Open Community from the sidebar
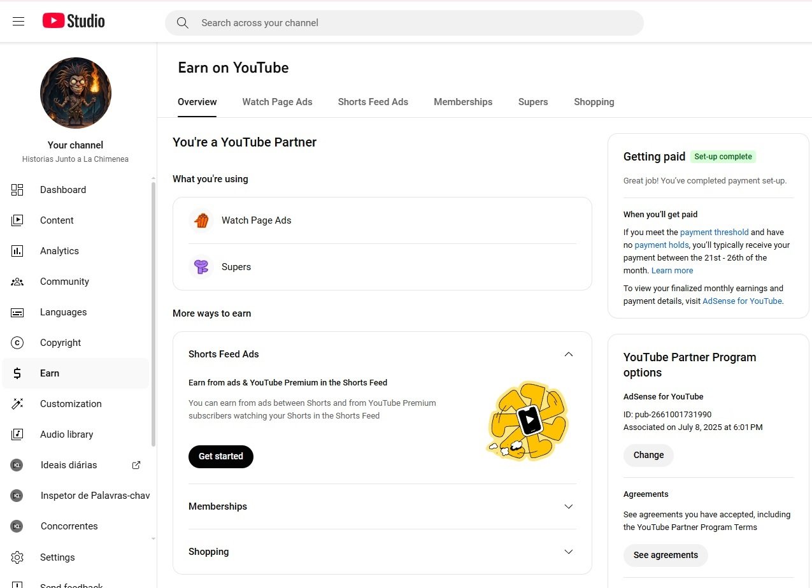This screenshot has height=588, width=812. [75, 282]
